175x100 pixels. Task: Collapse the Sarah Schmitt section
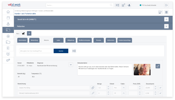[x=166, y=19]
